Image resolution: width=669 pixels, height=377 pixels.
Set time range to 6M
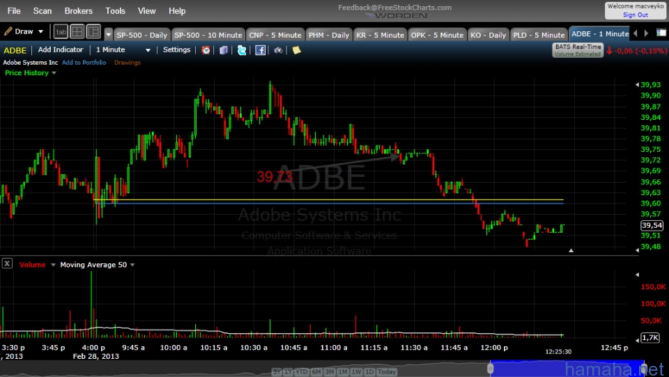[x=316, y=372]
